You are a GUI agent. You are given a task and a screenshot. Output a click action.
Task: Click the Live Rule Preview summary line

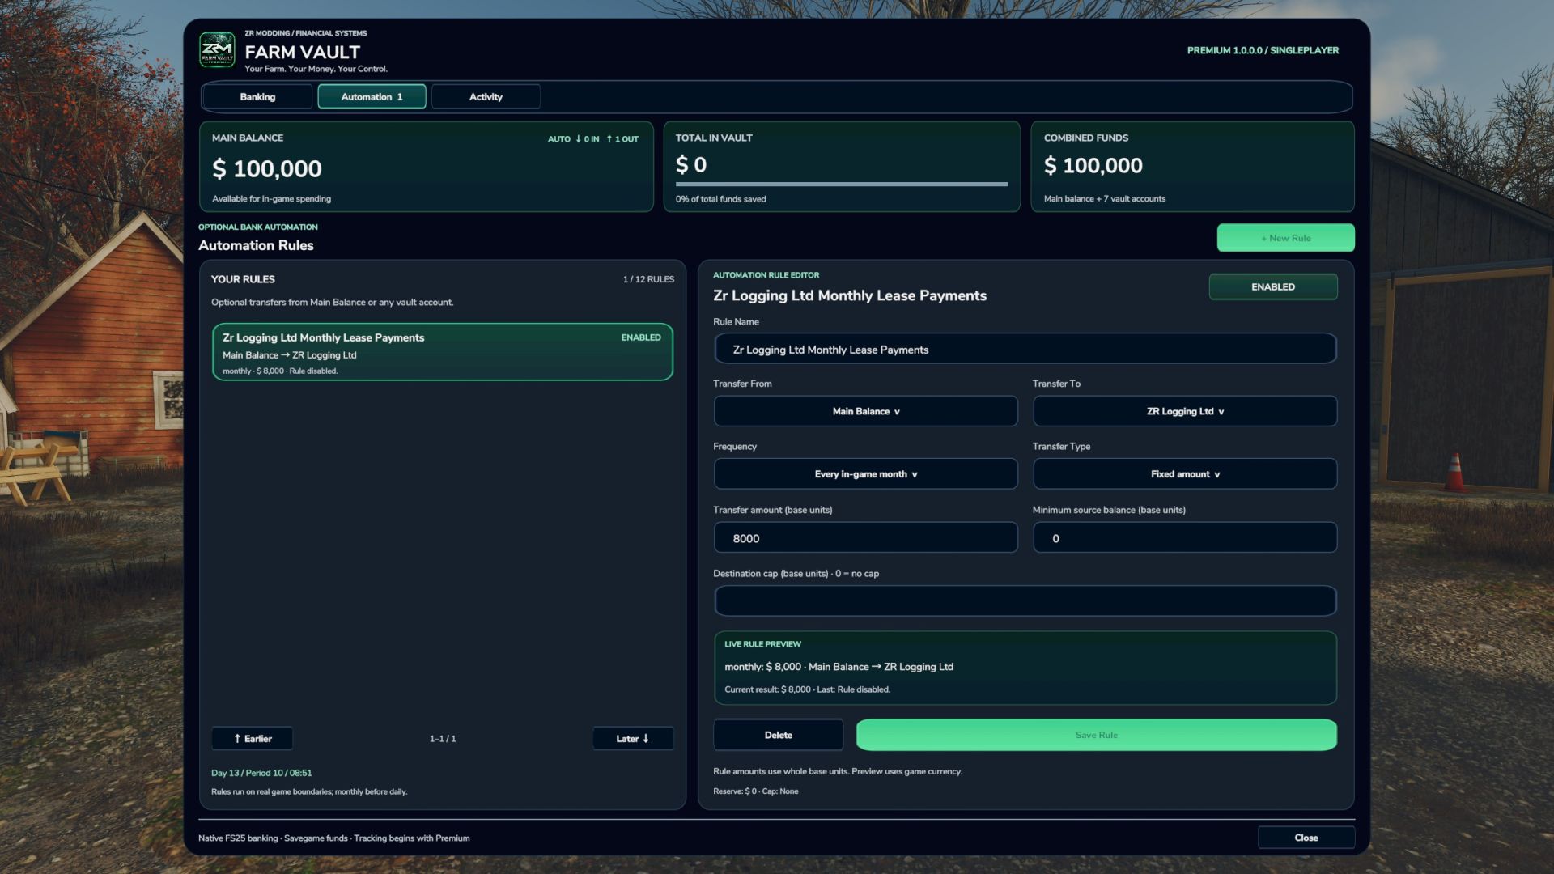click(839, 667)
